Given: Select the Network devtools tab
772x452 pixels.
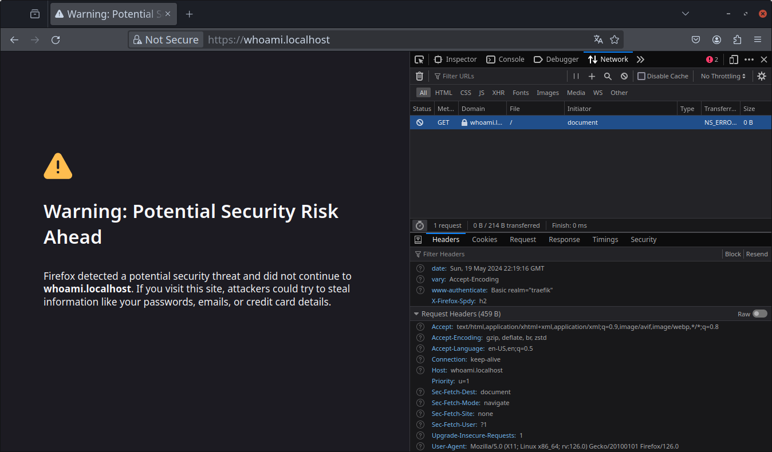Looking at the screenshot, I should (x=608, y=60).
